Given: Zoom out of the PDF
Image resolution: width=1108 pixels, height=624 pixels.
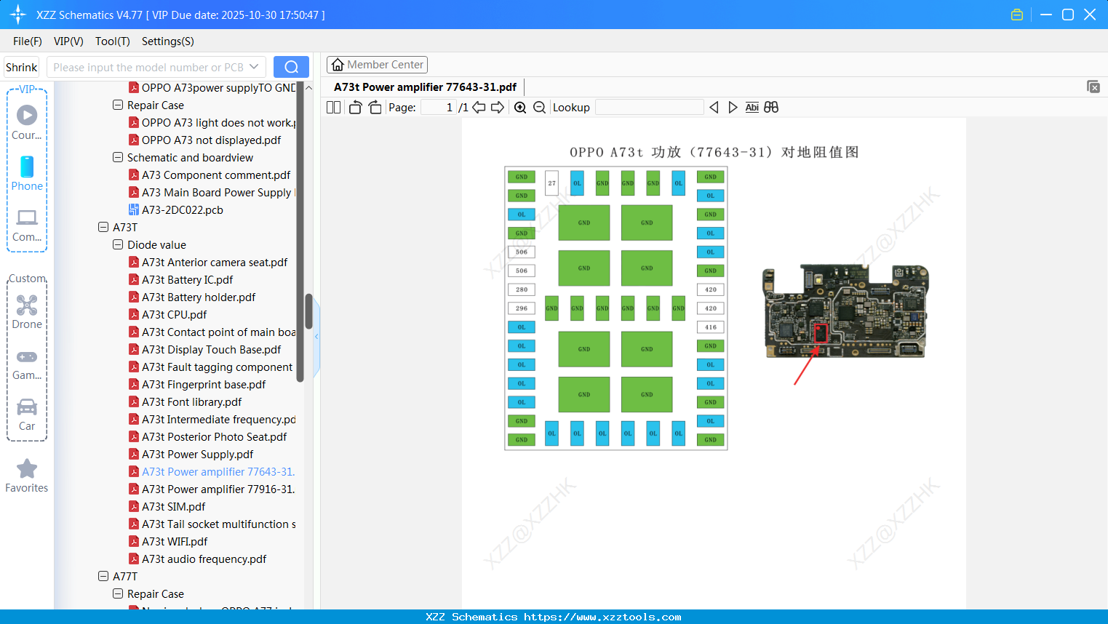Looking at the screenshot, I should point(539,108).
